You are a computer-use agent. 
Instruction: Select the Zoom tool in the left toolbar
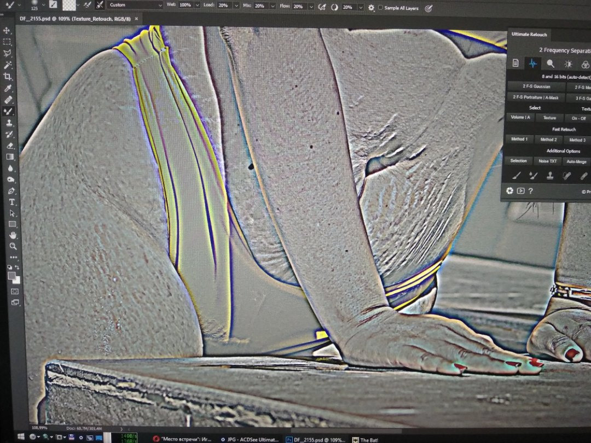[13, 247]
